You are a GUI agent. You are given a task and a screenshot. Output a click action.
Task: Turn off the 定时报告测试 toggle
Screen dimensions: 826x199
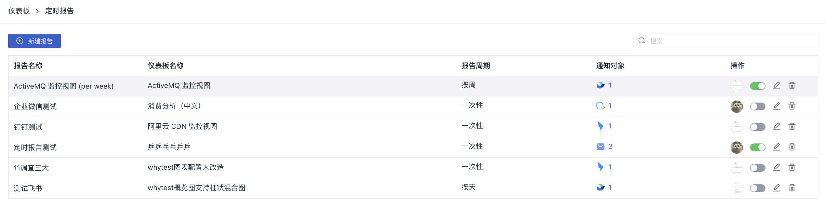coord(758,147)
